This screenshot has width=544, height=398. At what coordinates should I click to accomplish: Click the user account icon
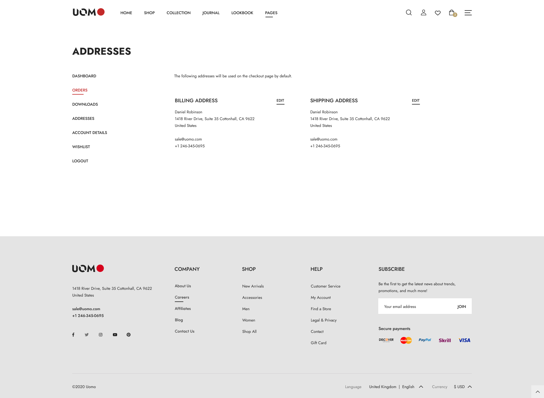click(423, 12)
